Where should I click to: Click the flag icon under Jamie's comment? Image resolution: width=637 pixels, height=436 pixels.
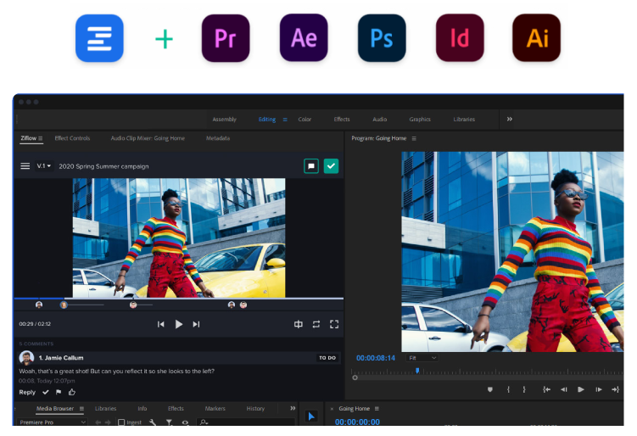coord(59,392)
